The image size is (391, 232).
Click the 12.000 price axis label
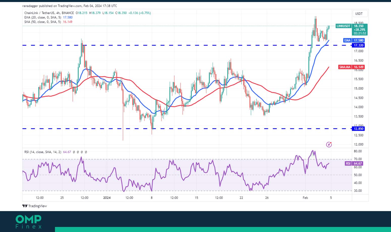[359, 144]
